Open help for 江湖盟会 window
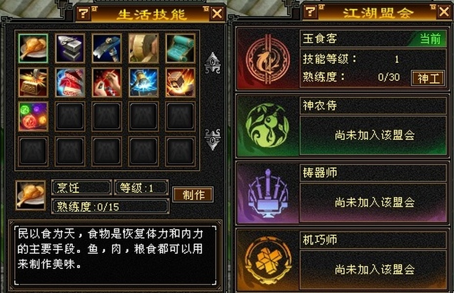 [x=310, y=12]
